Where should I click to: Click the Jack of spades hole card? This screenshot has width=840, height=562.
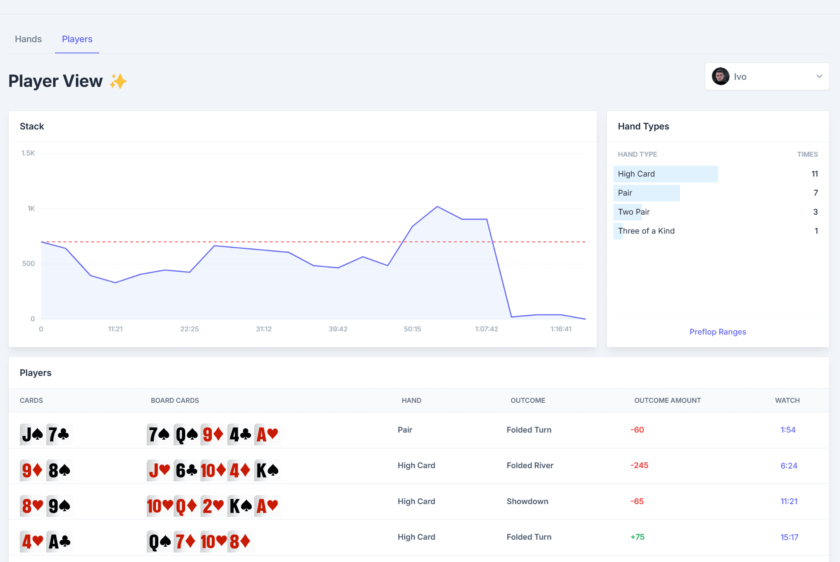32,434
